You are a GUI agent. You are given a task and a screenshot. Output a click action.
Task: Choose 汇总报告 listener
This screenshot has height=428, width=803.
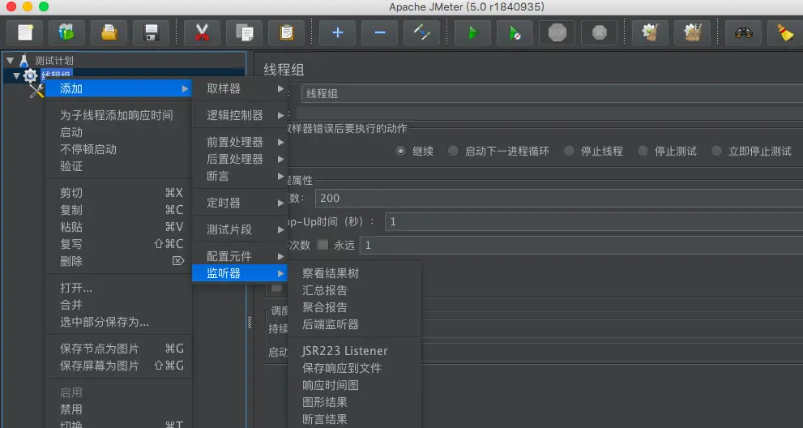(354, 290)
